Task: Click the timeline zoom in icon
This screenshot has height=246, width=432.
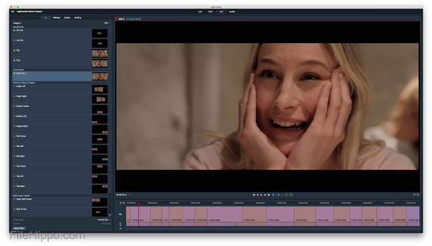Action: [x=121, y=203]
